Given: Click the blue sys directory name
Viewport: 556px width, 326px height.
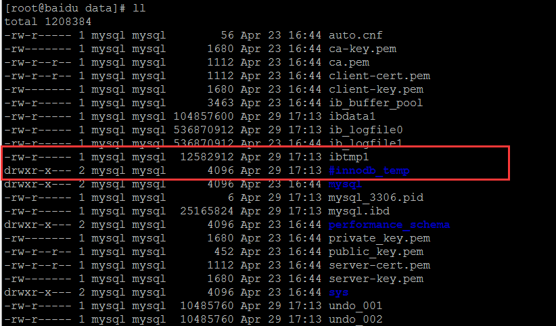Looking at the screenshot, I should point(339,293).
